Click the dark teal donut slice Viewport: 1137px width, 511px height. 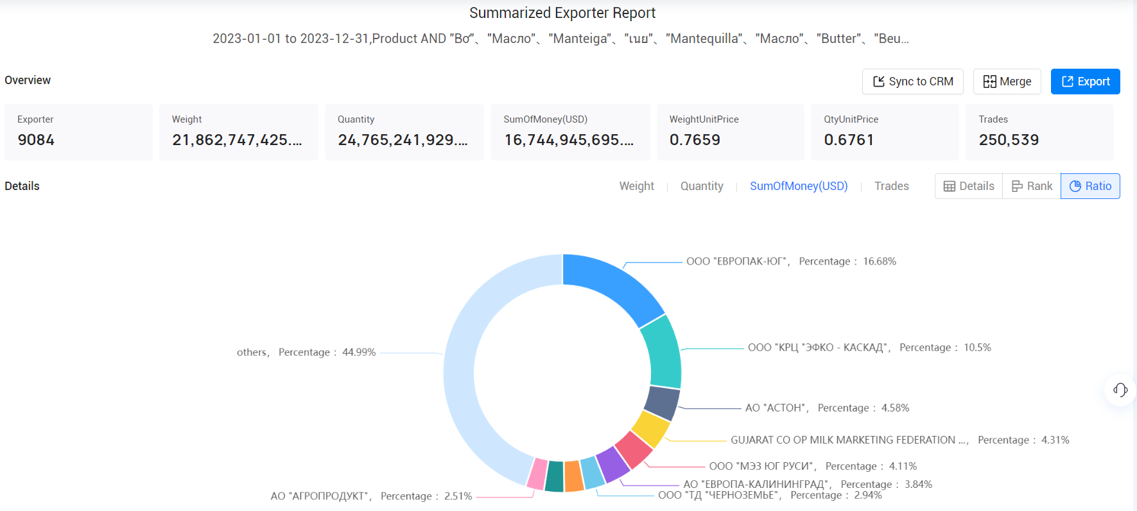[555, 476]
